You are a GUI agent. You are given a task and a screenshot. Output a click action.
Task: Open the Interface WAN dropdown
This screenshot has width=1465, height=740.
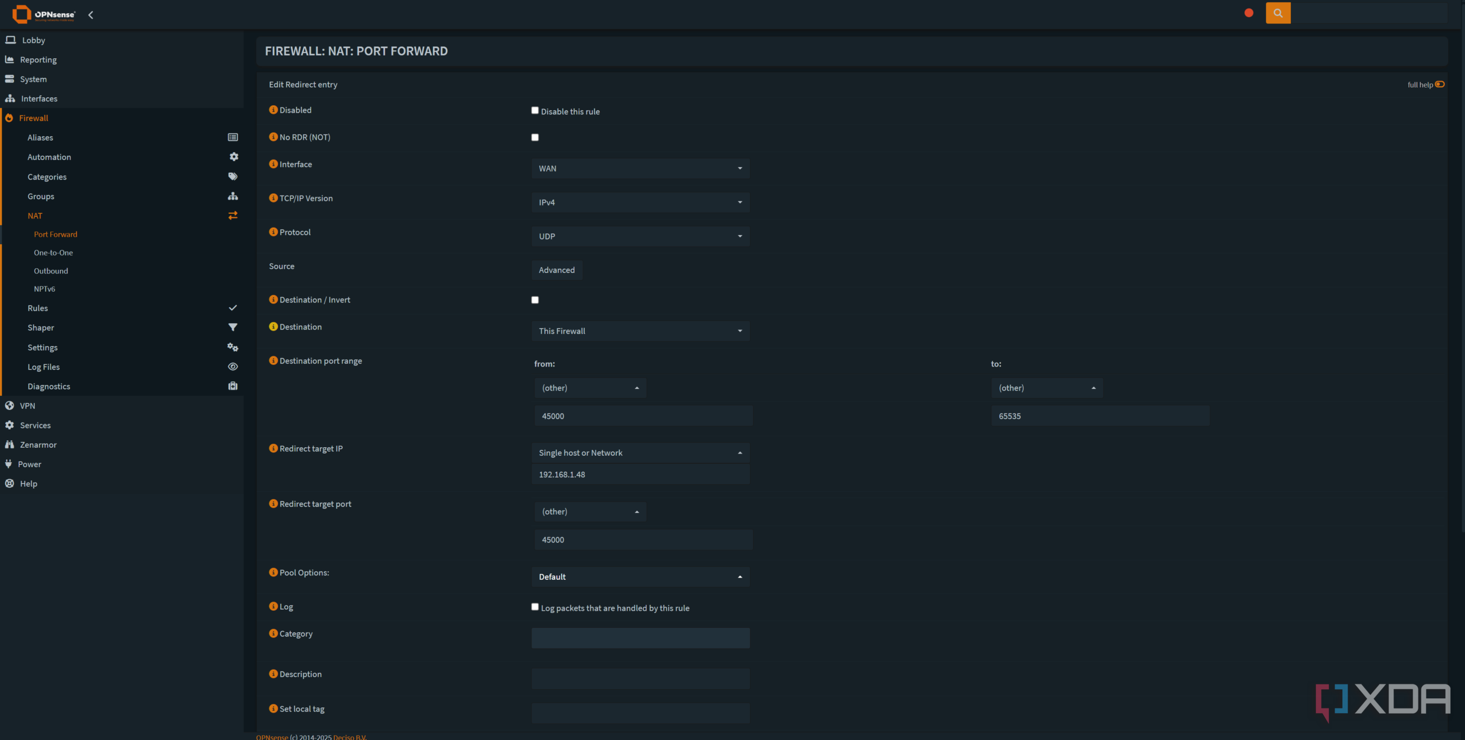point(640,169)
